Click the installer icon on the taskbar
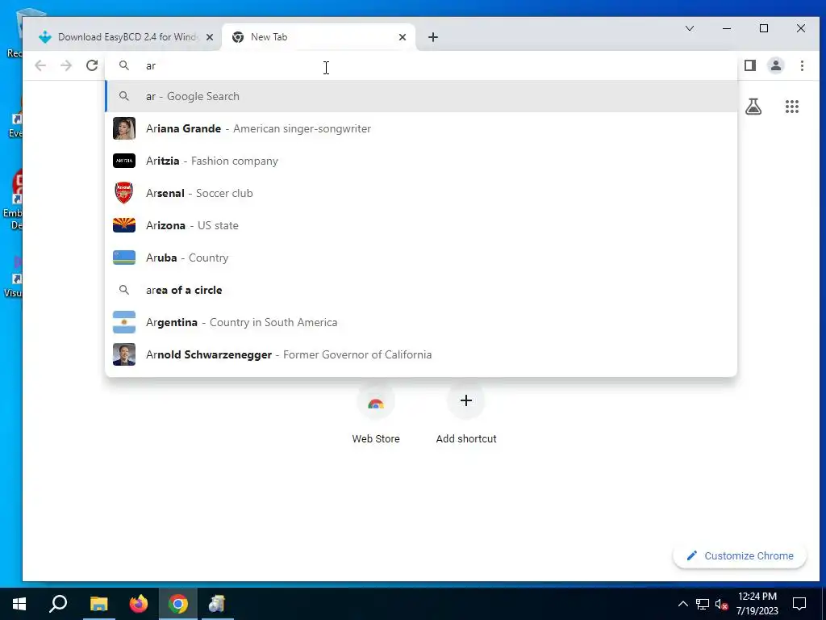The width and height of the screenshot is (826, 620). pyautogui.click(x=217, y=604)
